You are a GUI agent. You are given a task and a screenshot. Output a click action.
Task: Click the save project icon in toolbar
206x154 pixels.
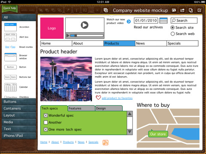tap(174, 10)
